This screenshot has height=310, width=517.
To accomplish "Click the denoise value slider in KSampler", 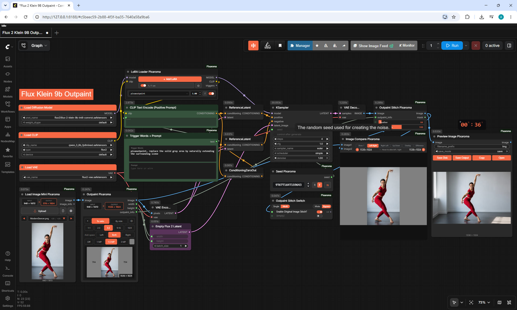I will click(x=301, y=158).
